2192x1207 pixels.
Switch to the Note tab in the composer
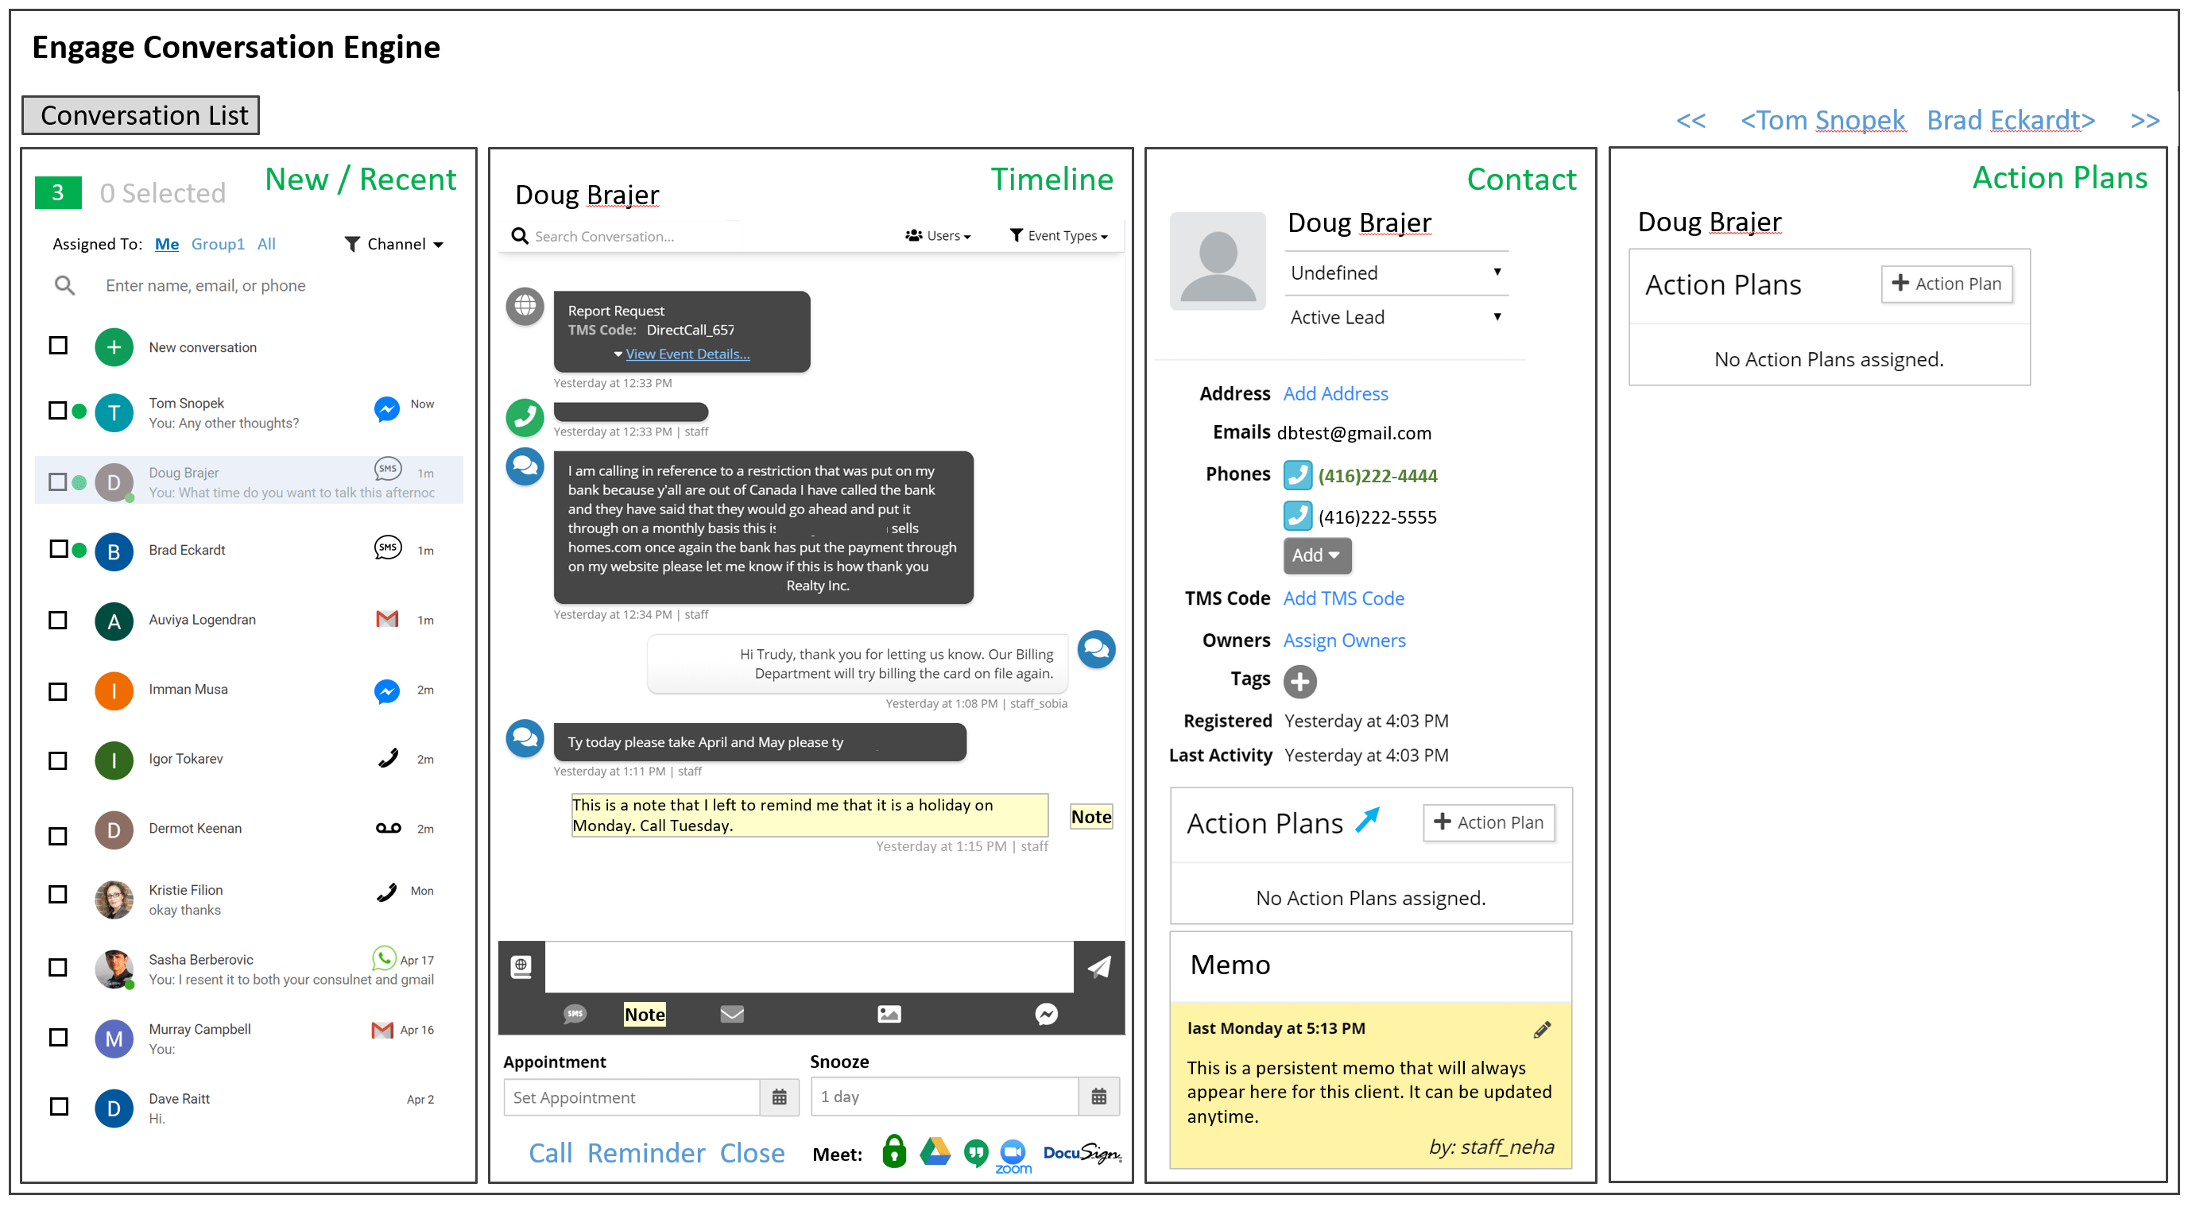[644, 1014]
